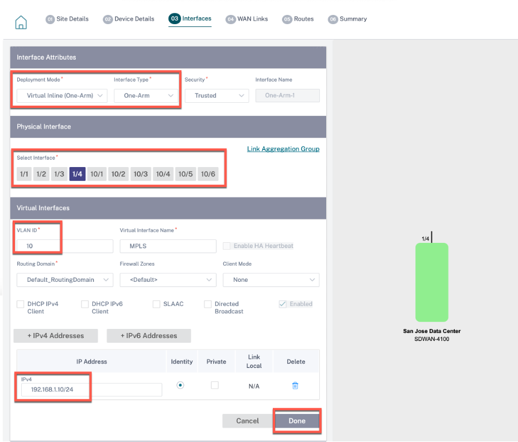Viewport: 518px width, 442px height.
Task: Open the Summary step
Action: (x=347, y=19)
